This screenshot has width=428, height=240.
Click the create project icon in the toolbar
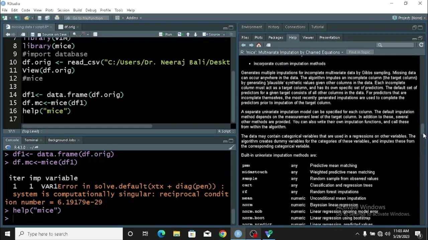[17, 18]
